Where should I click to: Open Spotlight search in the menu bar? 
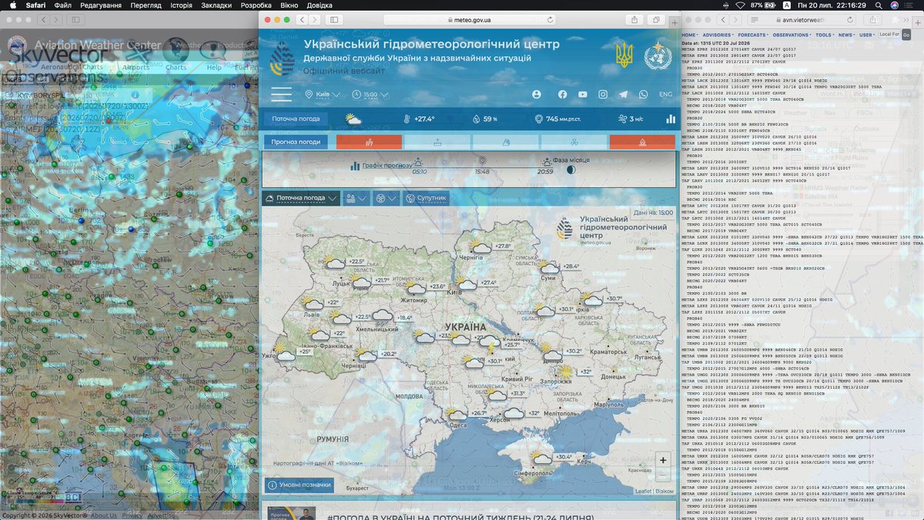pos(878,5)
